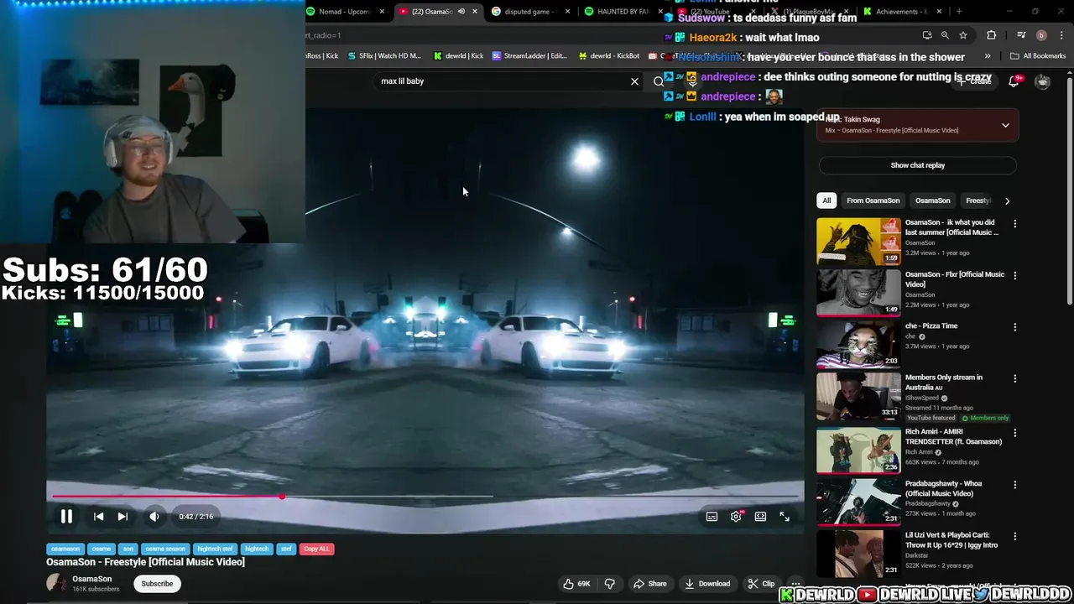
Task: Open options for 'Members Only stream' video
Action: pos(1014,378)
